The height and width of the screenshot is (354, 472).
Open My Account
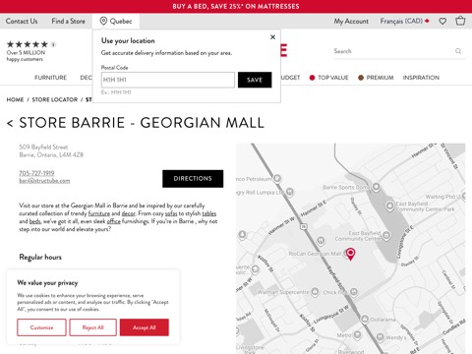coord(351,21)
